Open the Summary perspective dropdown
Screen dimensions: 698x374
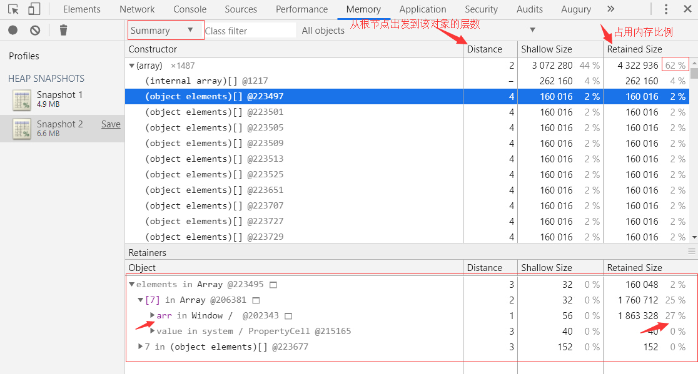[165, 29]
